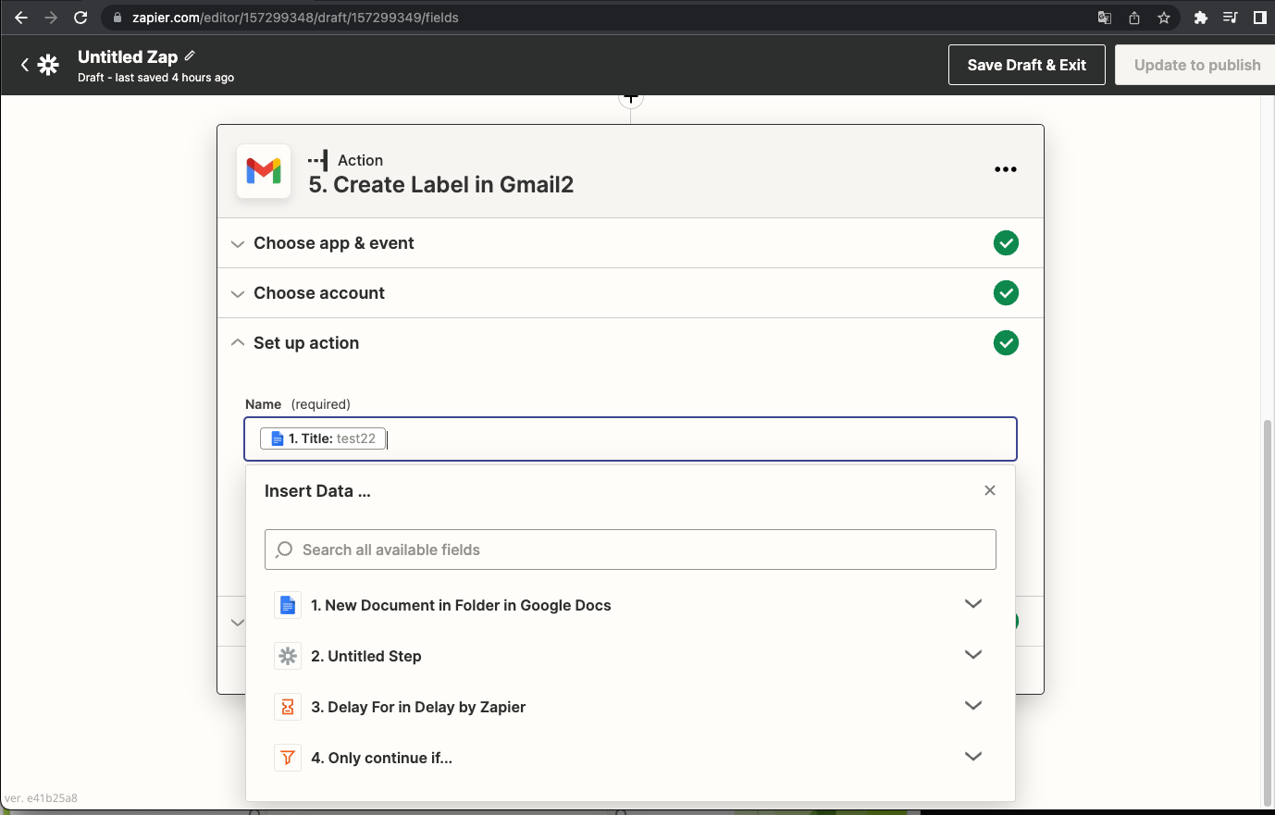Open the browser extensions puzzle icon
The height and width of the screenshot is (815, 1275).
(x=1201, y=18)
